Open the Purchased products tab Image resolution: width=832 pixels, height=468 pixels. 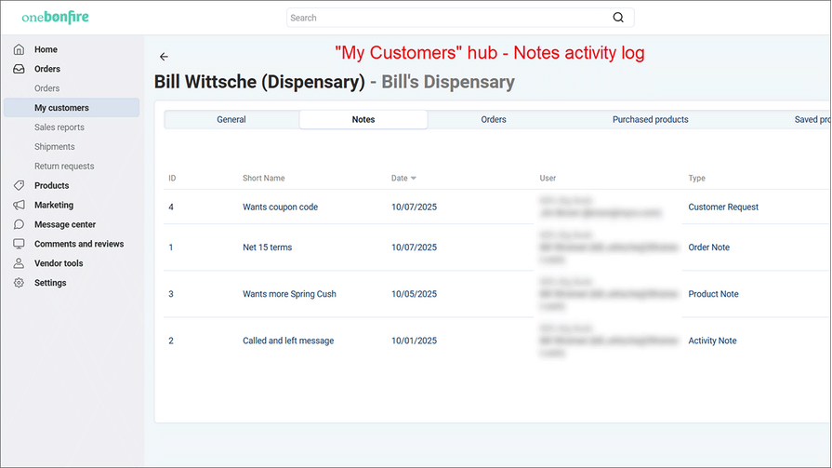coord(650,119)
